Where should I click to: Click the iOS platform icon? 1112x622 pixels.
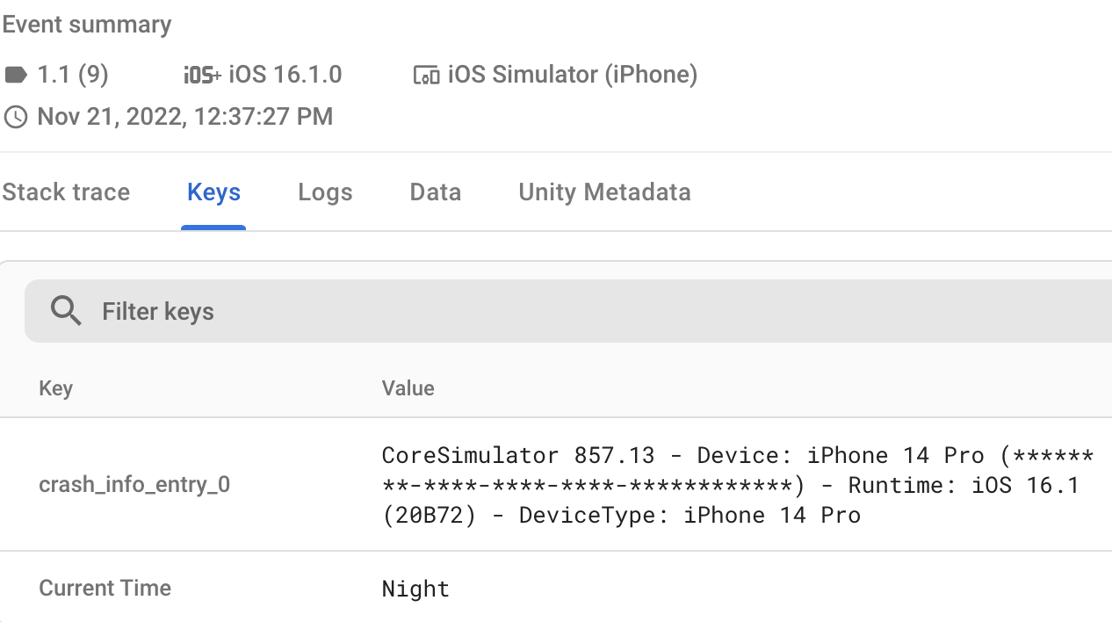pyautogui.click(x=201, y=75)
